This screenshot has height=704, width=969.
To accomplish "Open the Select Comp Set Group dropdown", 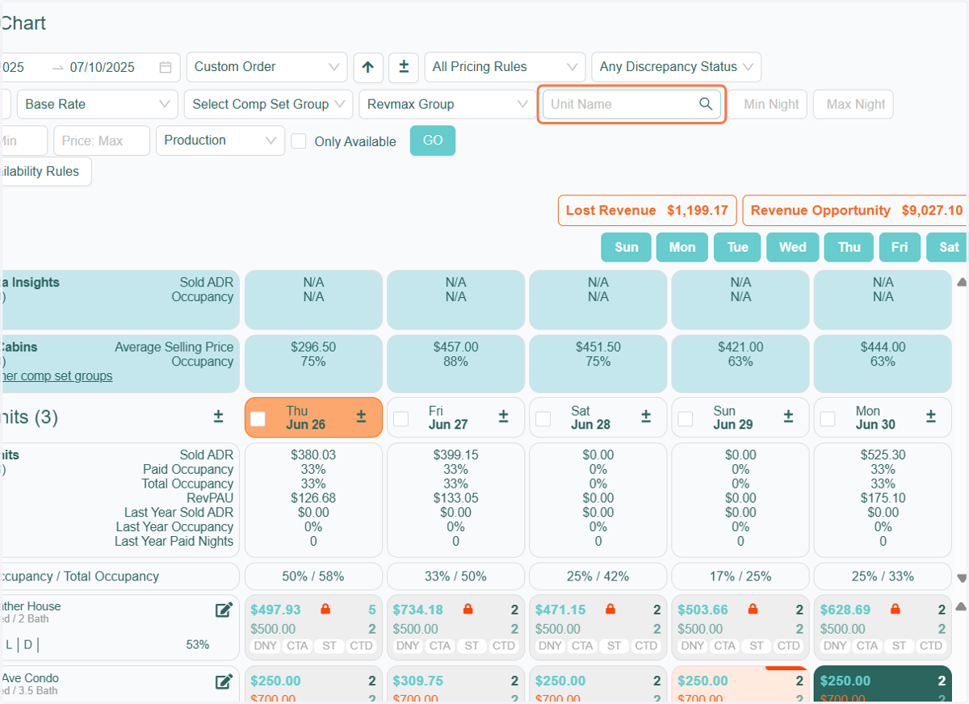I will click(268, 104).
